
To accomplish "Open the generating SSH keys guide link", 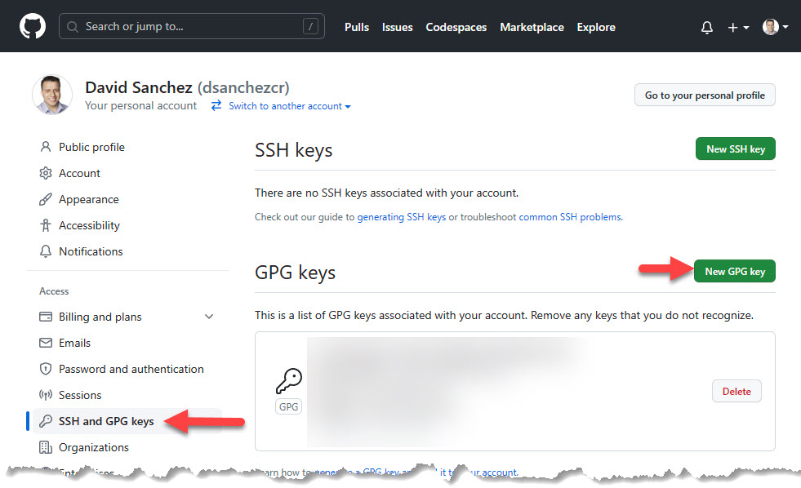I will pos(402,217).
